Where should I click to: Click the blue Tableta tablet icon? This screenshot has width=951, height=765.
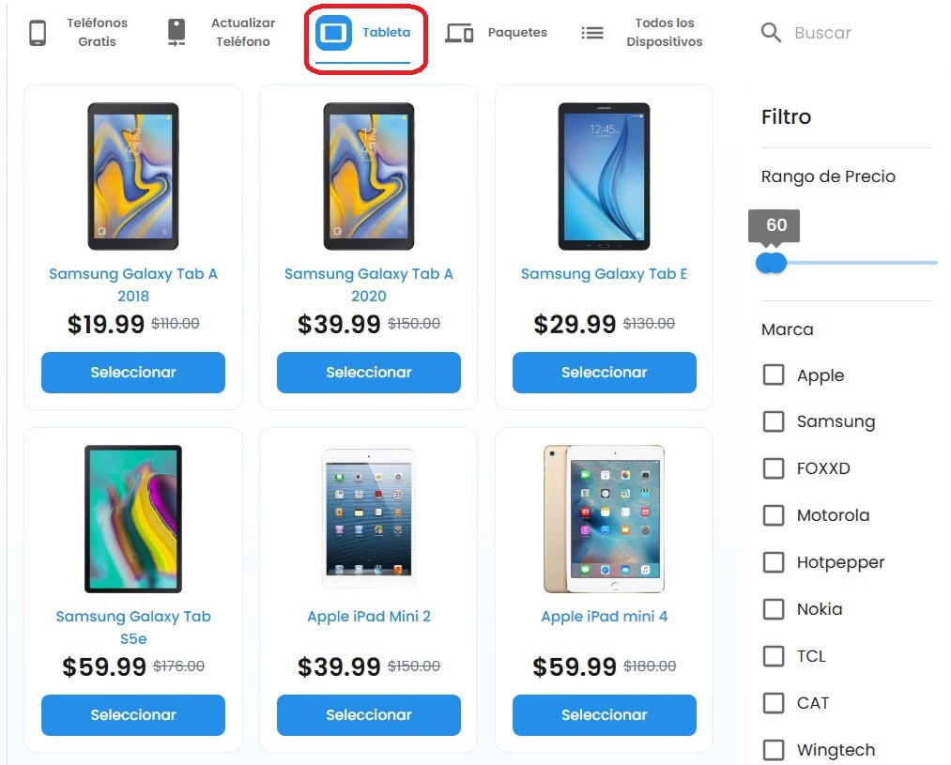coord(333,33)
